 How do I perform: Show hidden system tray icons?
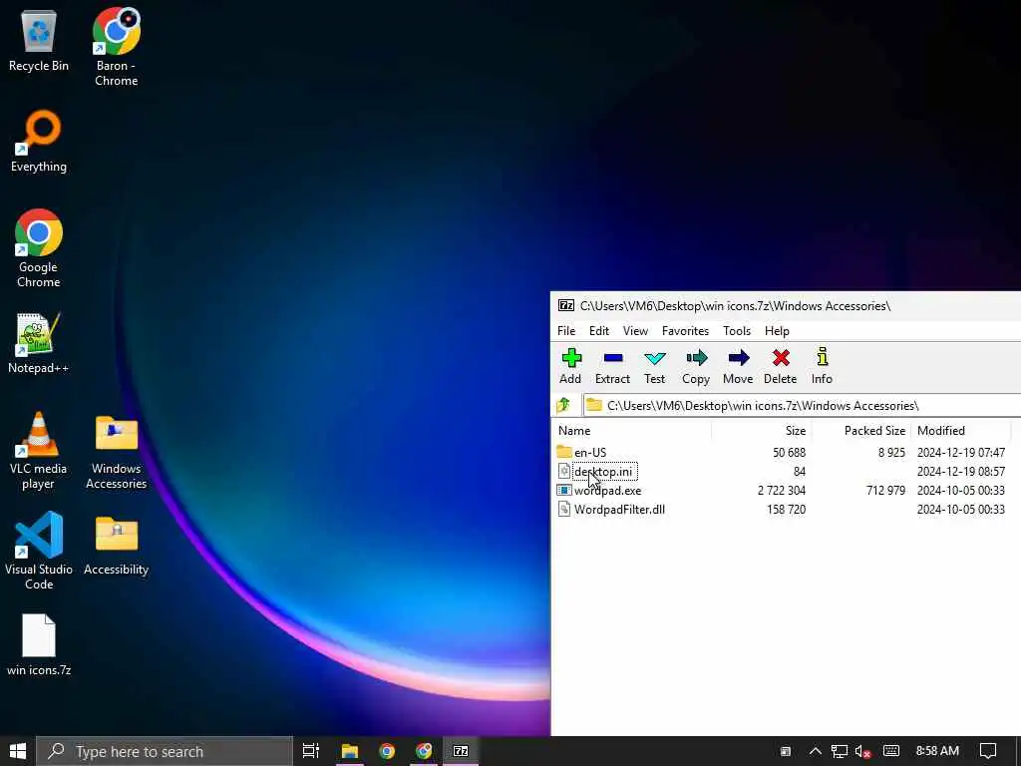pos(816,751)
